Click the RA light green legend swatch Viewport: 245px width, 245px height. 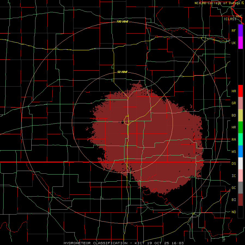pos(240,139)
